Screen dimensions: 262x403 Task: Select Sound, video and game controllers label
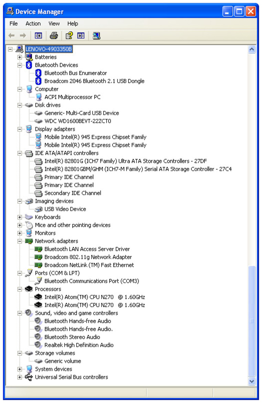(76, 313)
